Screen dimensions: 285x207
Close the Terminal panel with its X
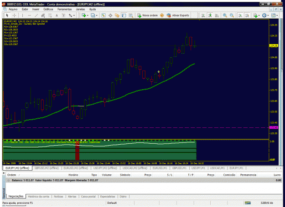[x=4, y=173]
